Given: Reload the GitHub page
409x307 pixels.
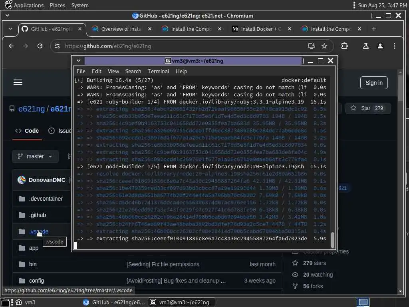Looking at the screenshot, I should pos(40,46).
